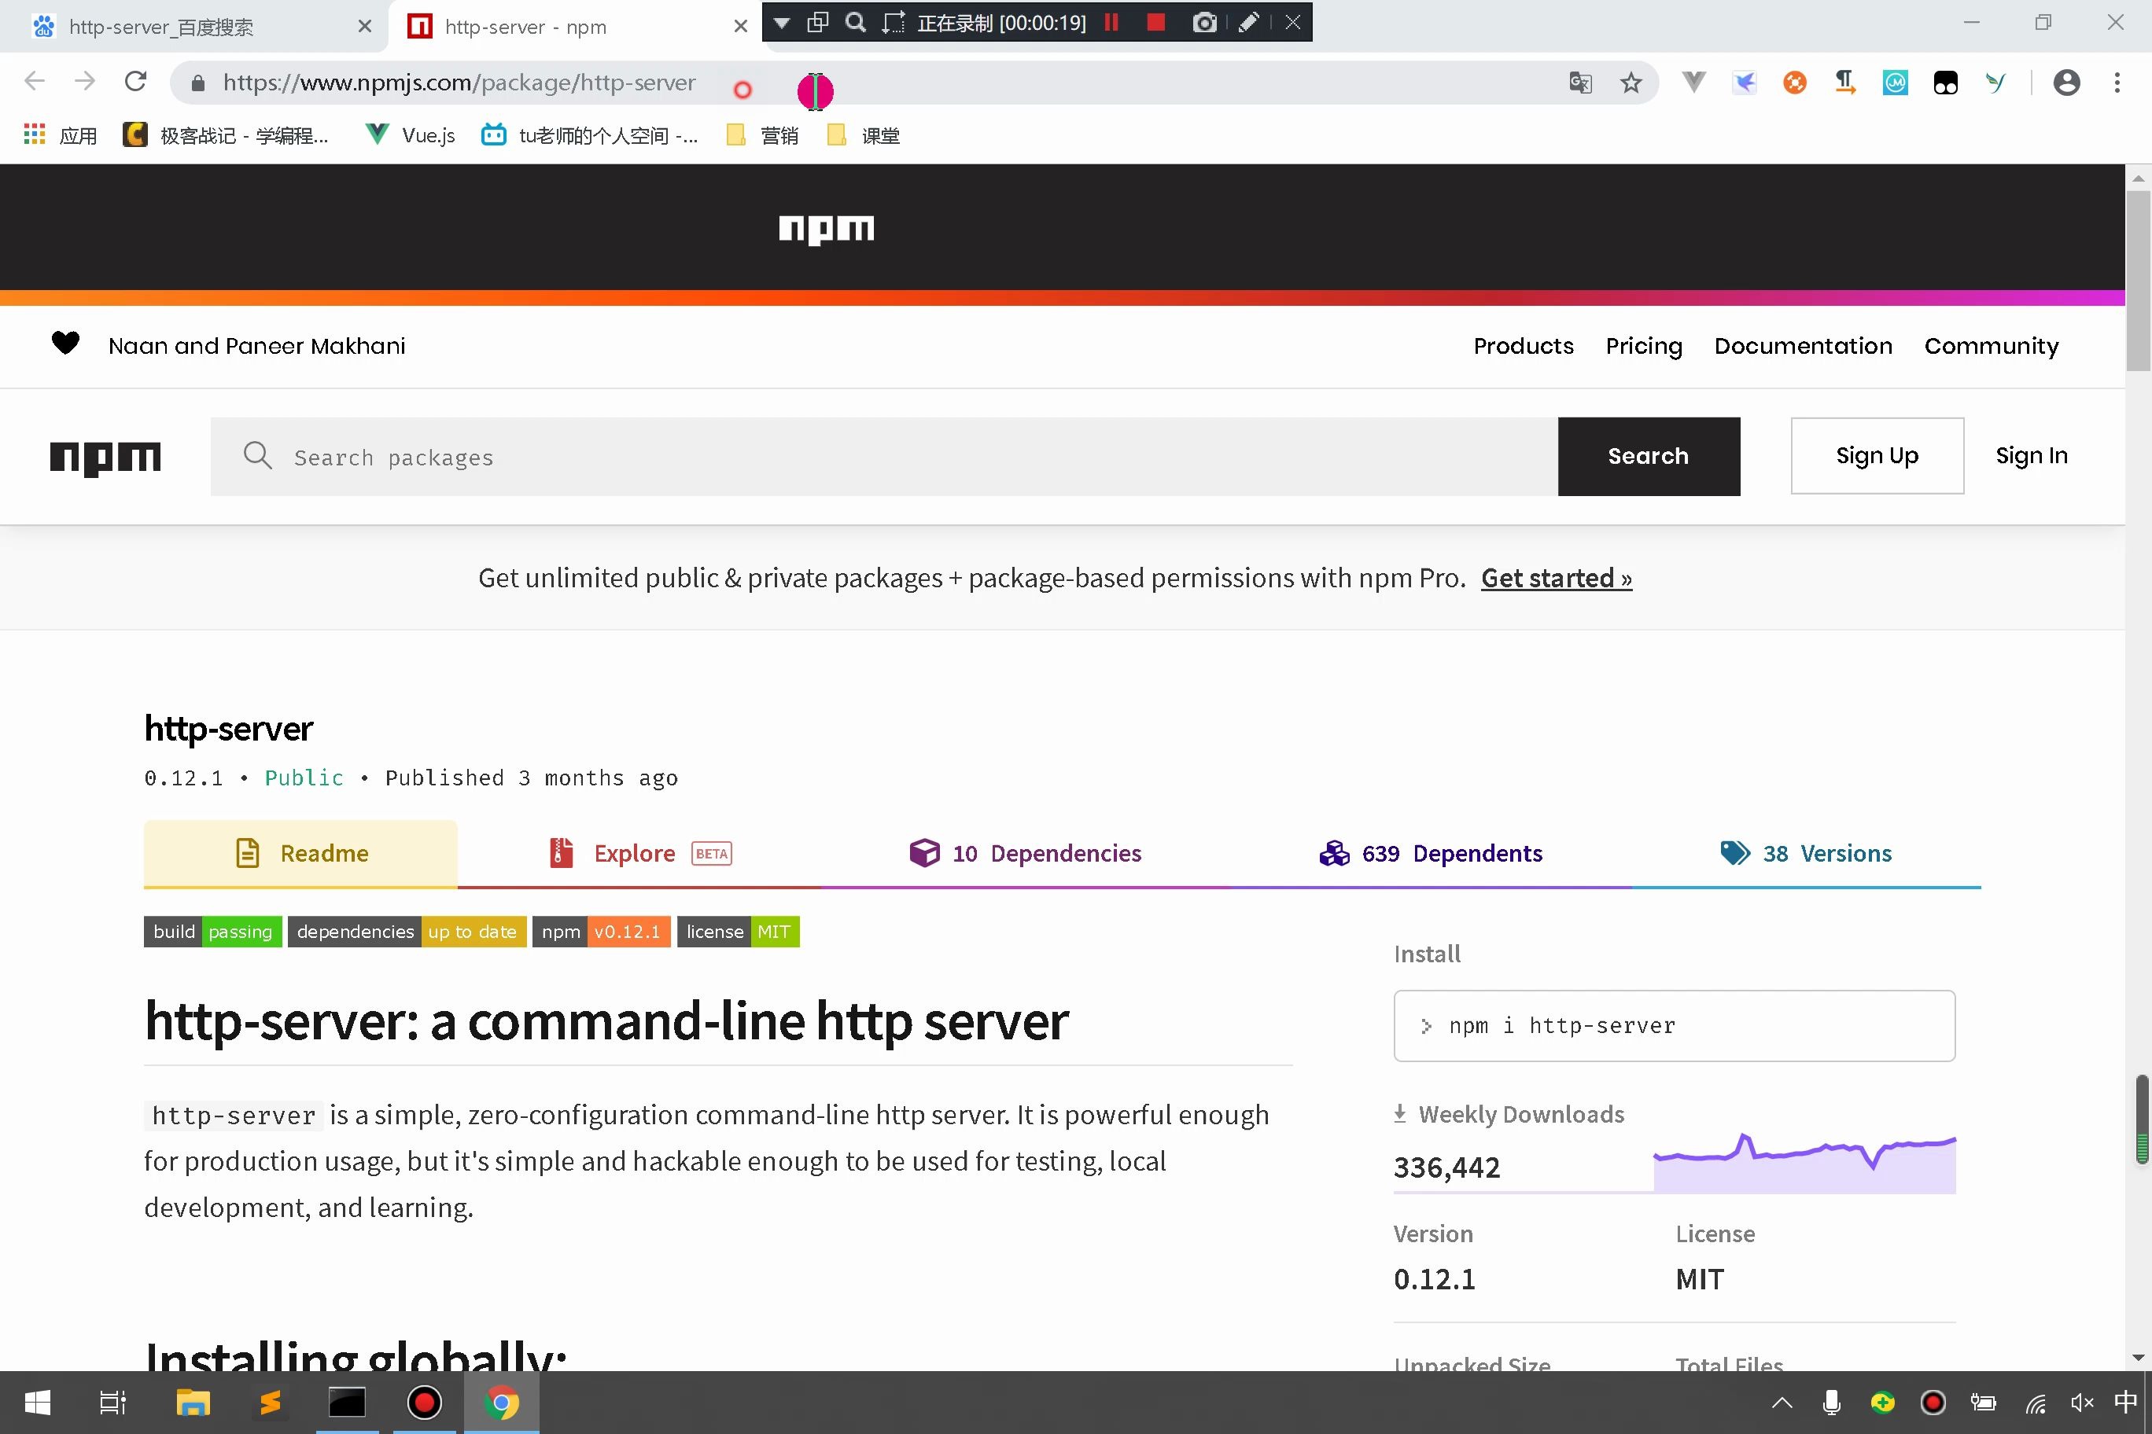The height and width of the screenshot is (1434, 2152).
Task: Select the Readme tab
Action: click(x=300, y=853)
